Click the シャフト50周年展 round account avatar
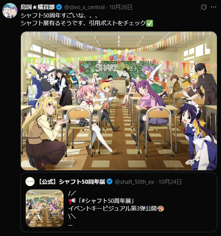This screenshot has width=221, height=236. (30, 182)
